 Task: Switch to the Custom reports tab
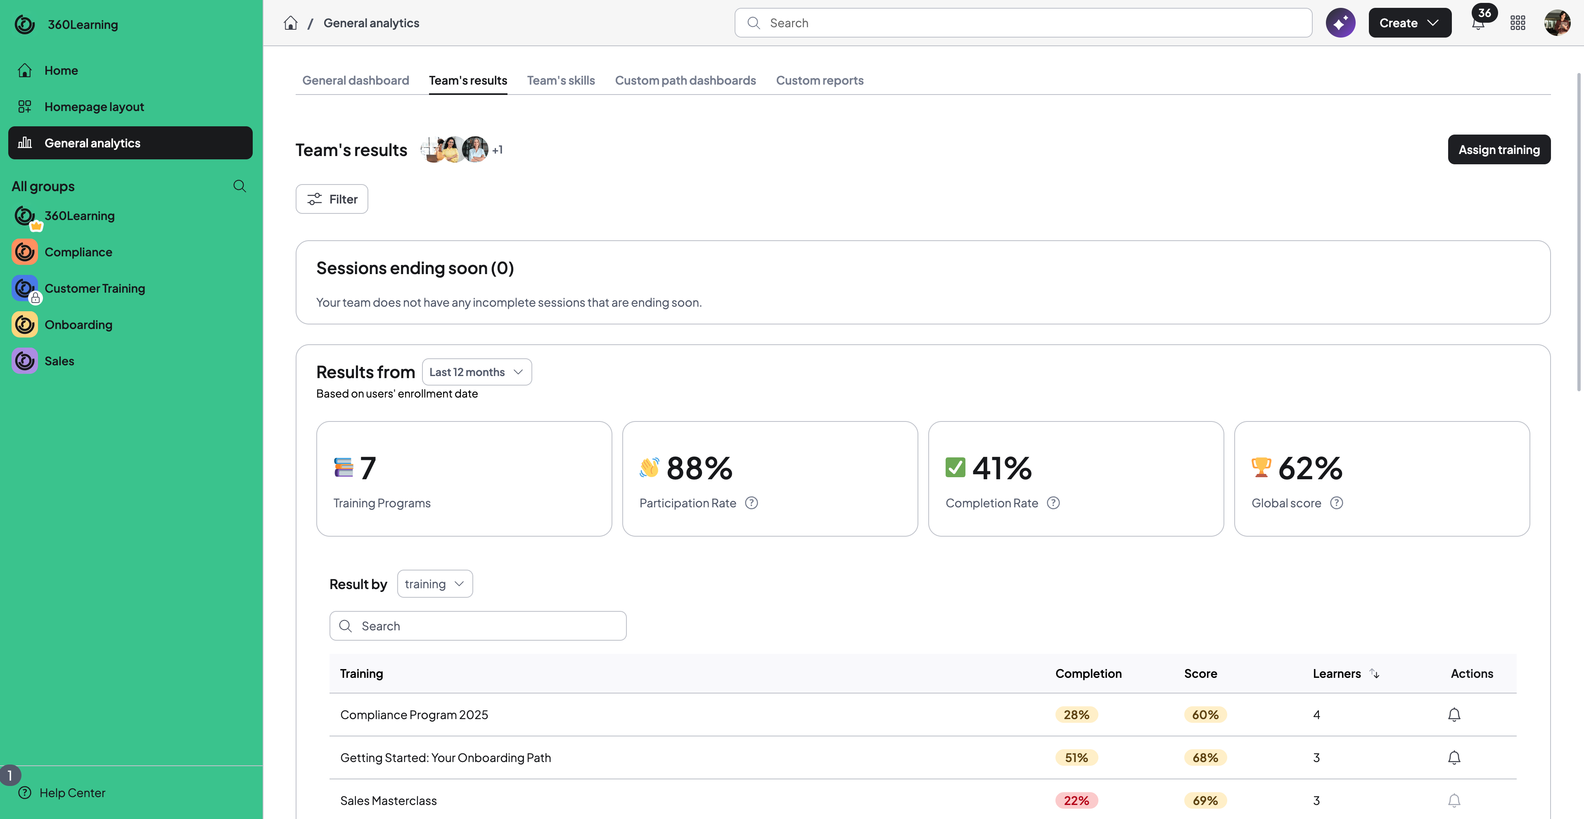(x=820, y=80)
